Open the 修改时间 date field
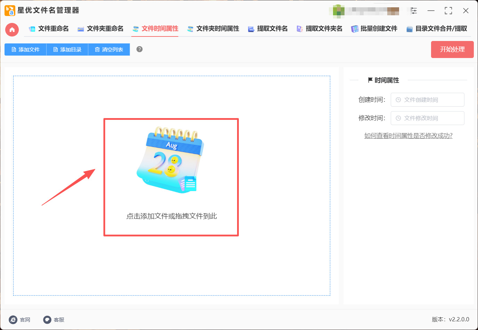The height and width of the screenshot is (330, 478). [427, 118]
